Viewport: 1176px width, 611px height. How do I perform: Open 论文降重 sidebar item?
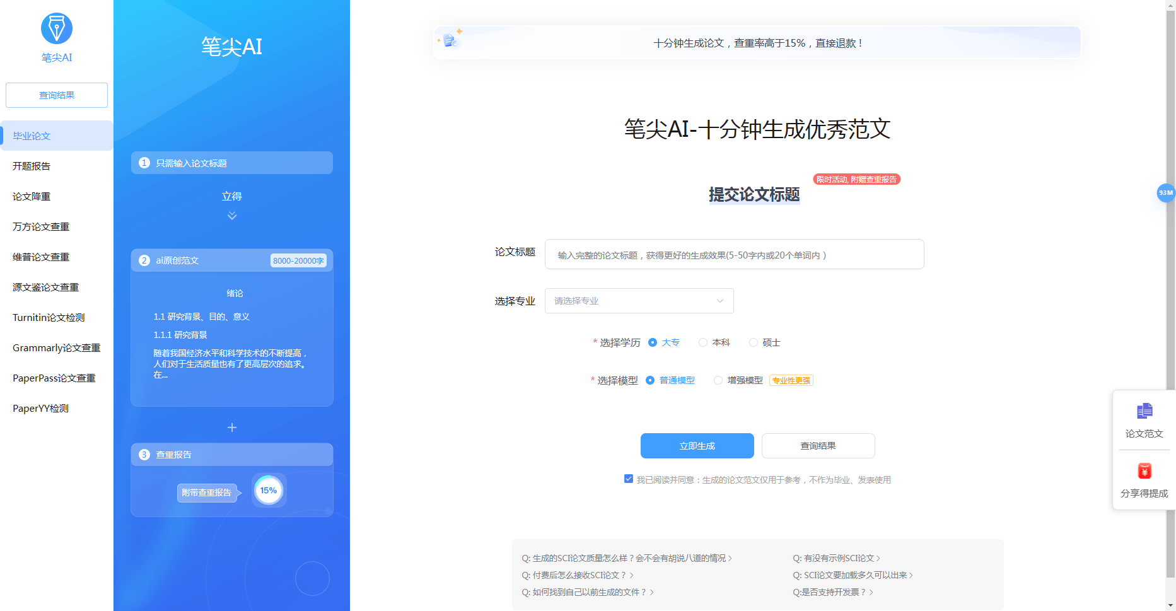[x=57, y=196]
